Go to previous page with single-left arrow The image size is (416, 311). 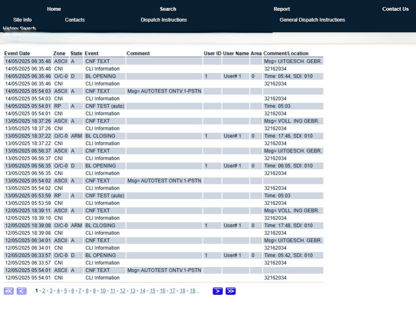coord(22,291)
